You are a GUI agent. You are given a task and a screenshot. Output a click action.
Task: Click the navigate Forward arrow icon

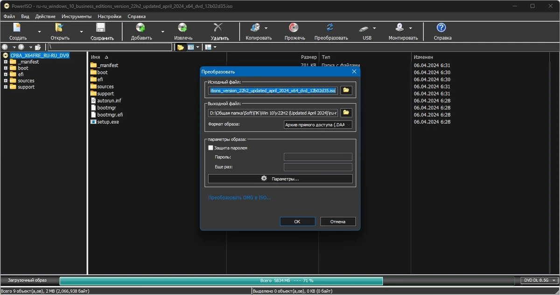click(x=21, y=47)
